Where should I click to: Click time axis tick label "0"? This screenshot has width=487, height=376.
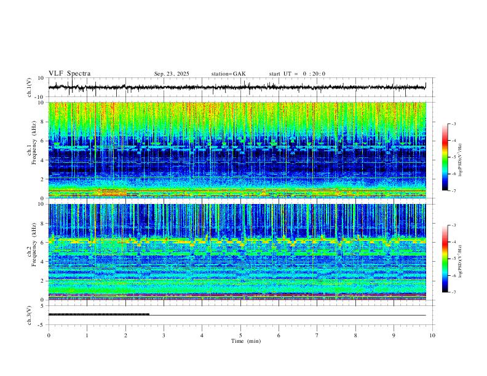[49, 335]
